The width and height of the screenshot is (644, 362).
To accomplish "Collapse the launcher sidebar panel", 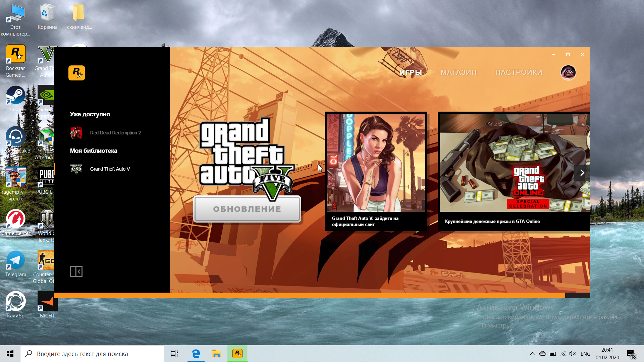I will (x=76, y=271).
